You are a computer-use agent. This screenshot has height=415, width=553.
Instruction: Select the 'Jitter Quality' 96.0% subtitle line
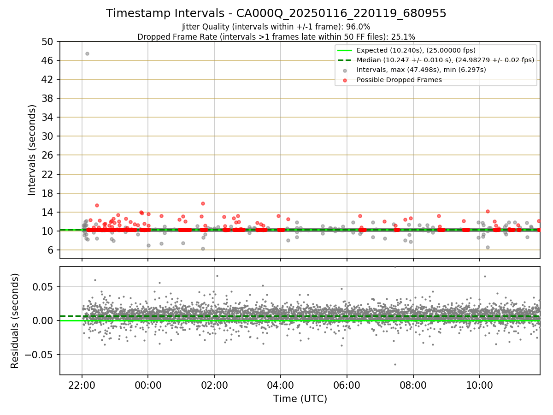pyautogui.click(x=276, y=27)
